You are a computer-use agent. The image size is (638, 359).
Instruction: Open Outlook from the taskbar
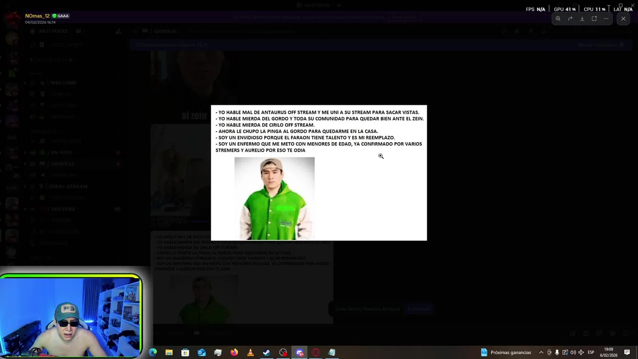tap(201, 353)
